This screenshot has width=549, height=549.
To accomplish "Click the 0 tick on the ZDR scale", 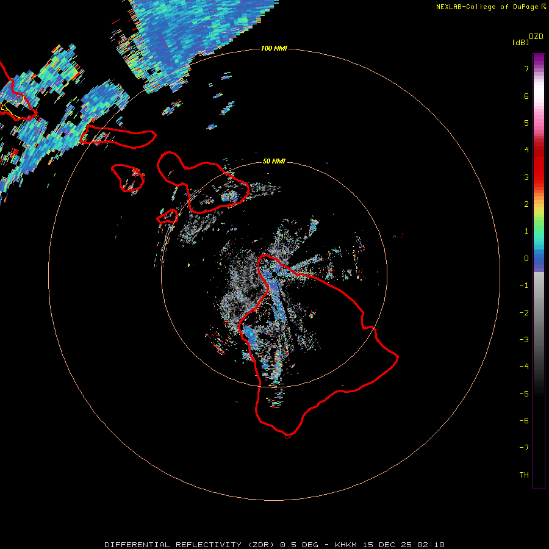I will [526, 259].
